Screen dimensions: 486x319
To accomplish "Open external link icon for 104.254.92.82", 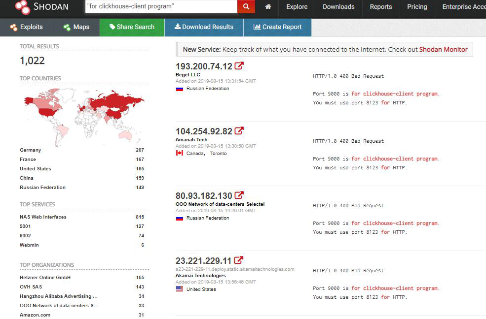I will 239,131.
